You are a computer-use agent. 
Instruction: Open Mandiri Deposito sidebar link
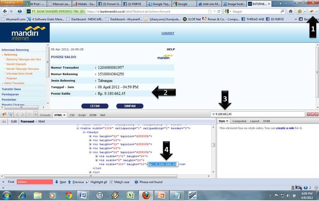coord(16,64)
